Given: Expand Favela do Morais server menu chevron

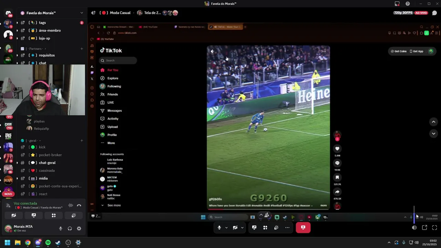Looking at the screenshot, I should coord(82,13).
